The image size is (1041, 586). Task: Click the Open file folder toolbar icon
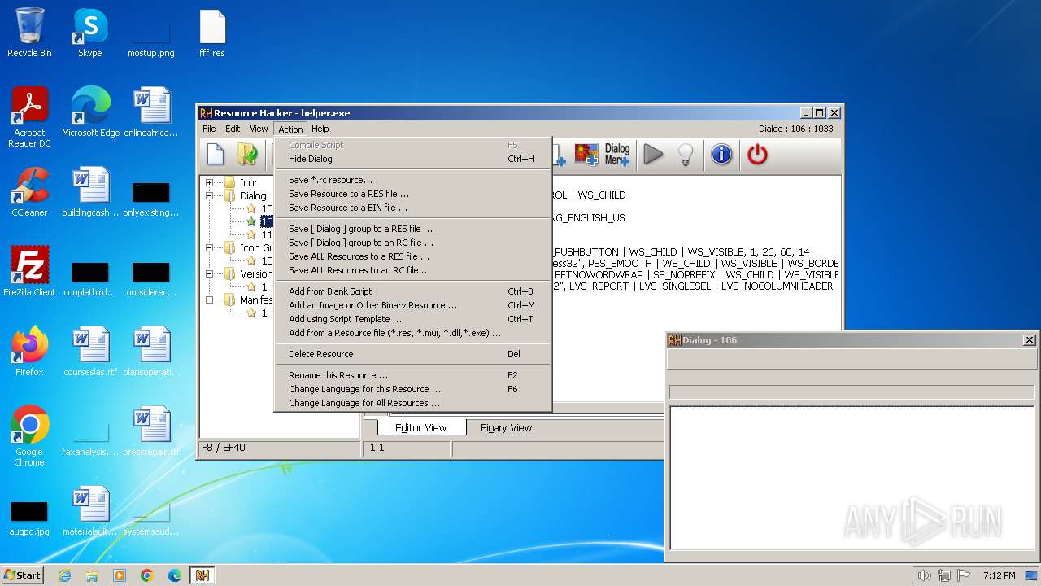point(247,154)
